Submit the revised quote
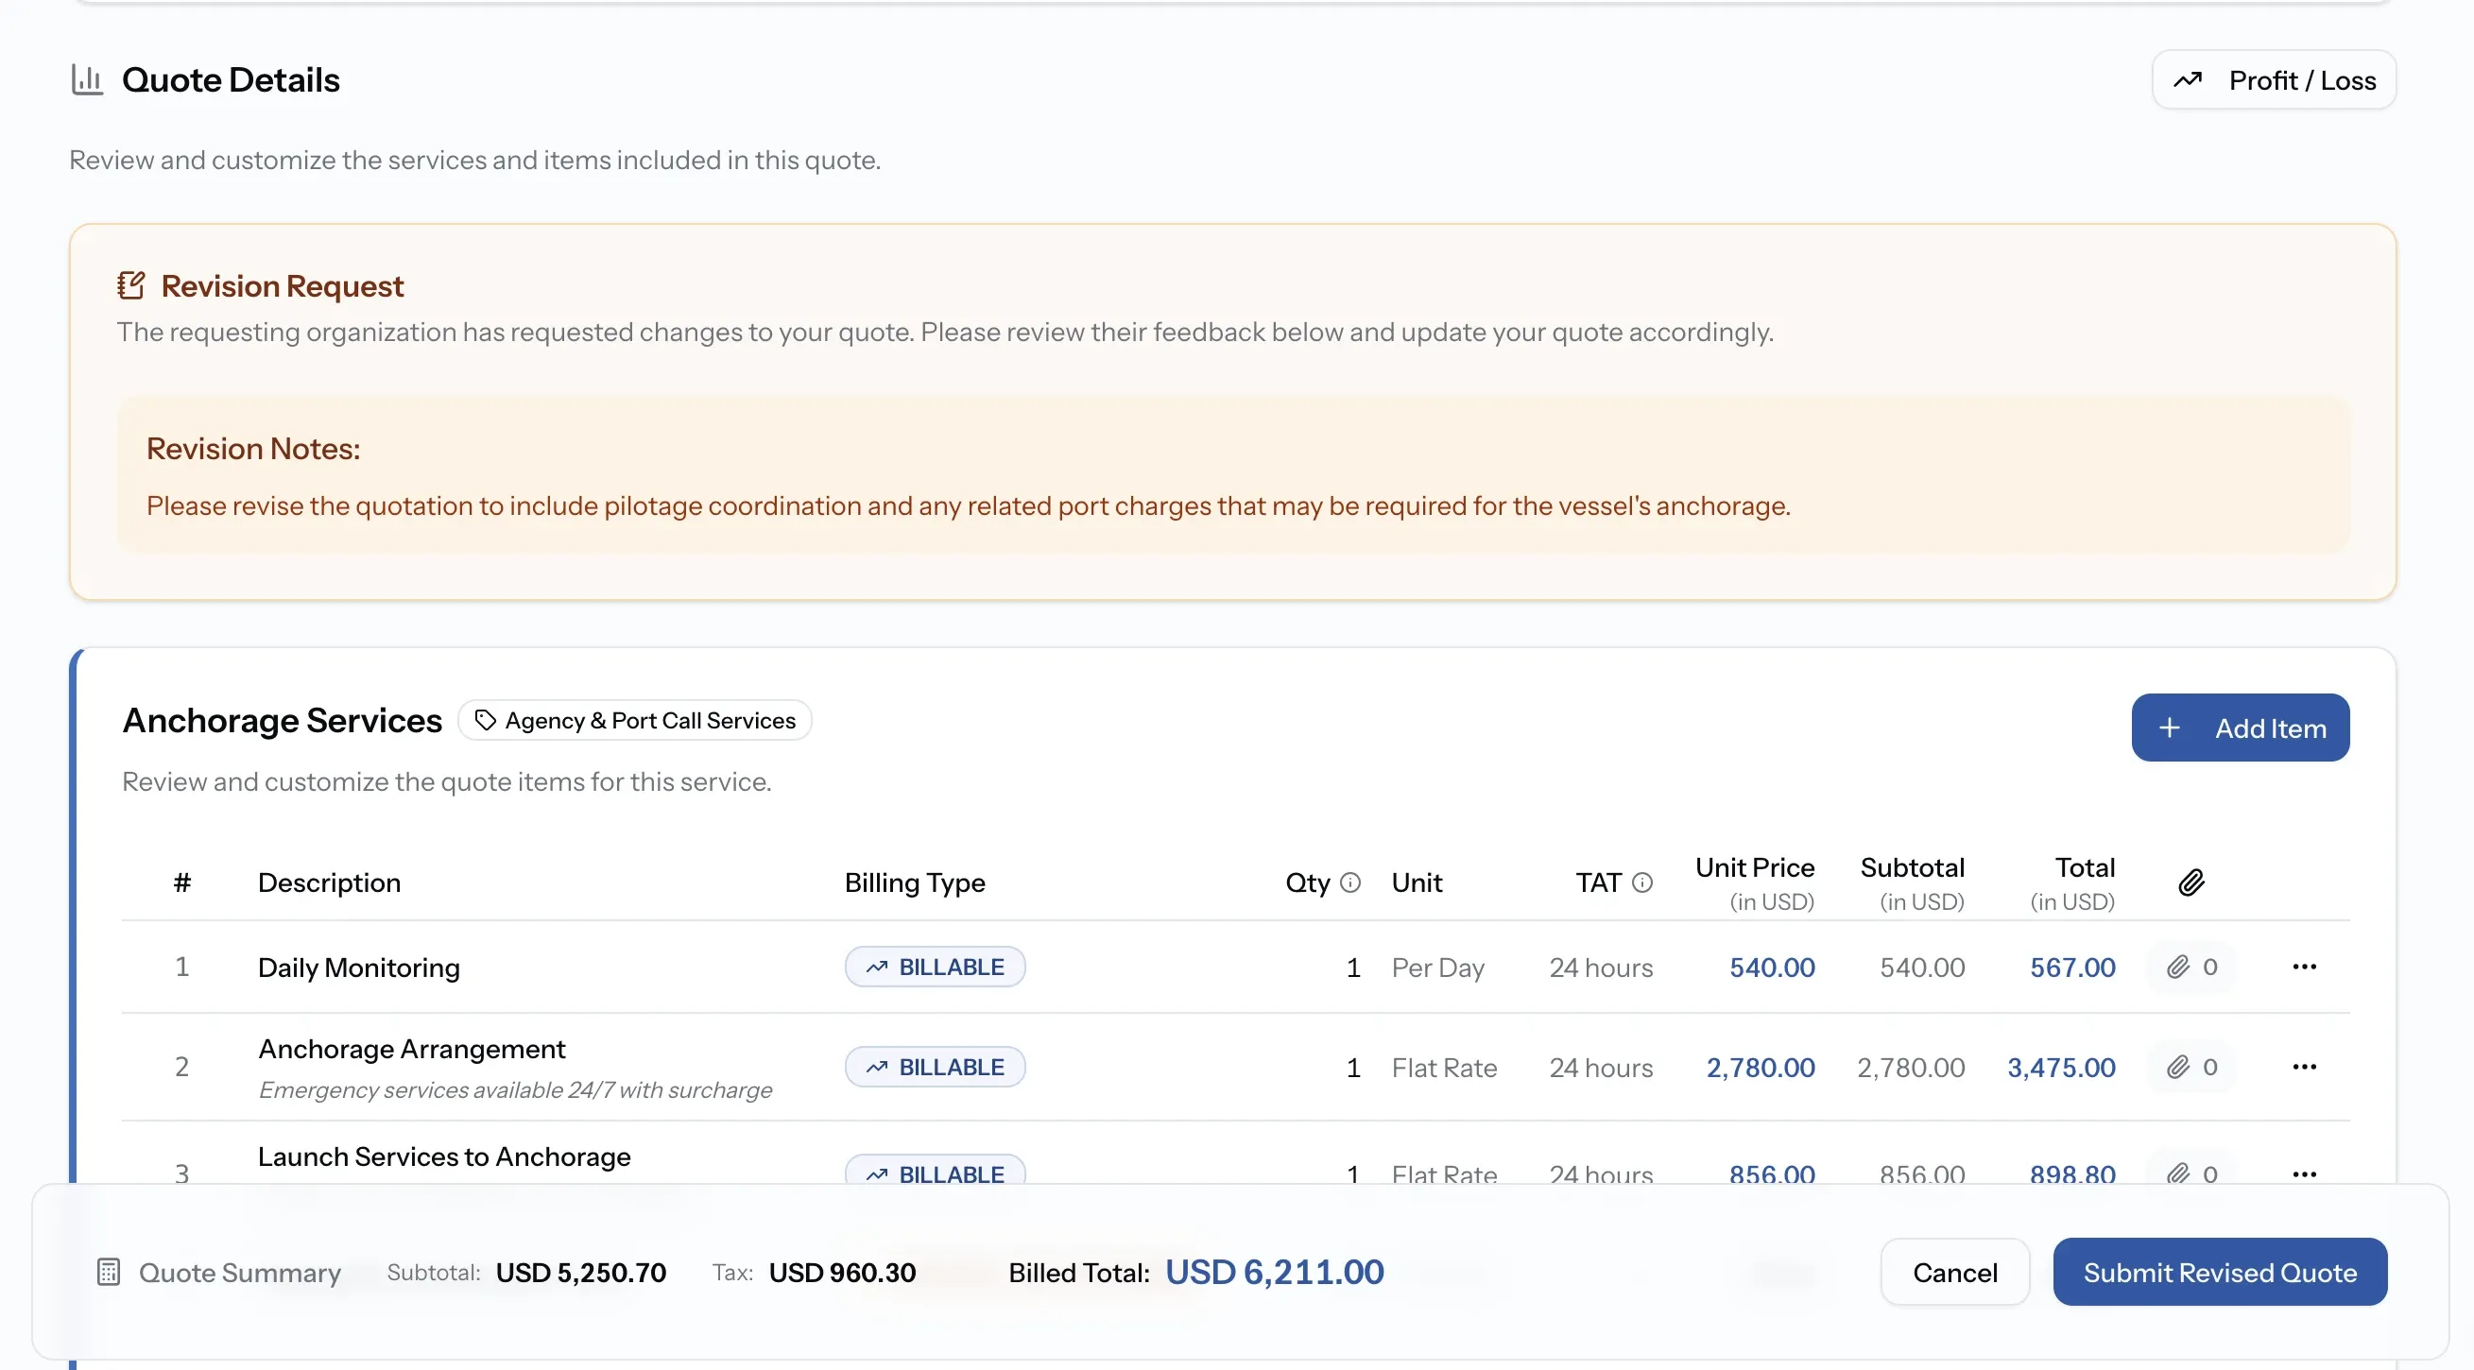This screenshot has height=1370, width=2474. 2220,1272
